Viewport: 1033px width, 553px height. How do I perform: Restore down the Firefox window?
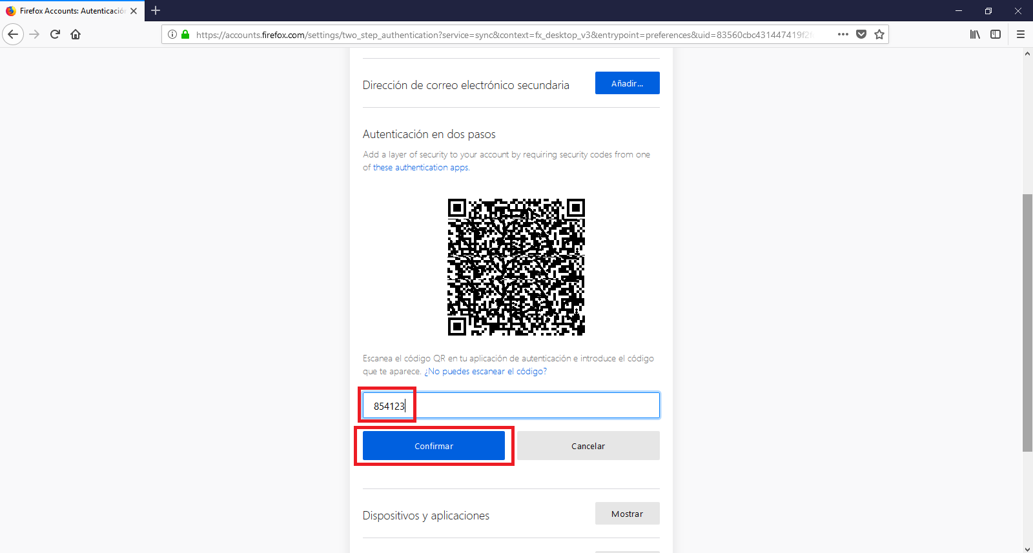point(988,11)
